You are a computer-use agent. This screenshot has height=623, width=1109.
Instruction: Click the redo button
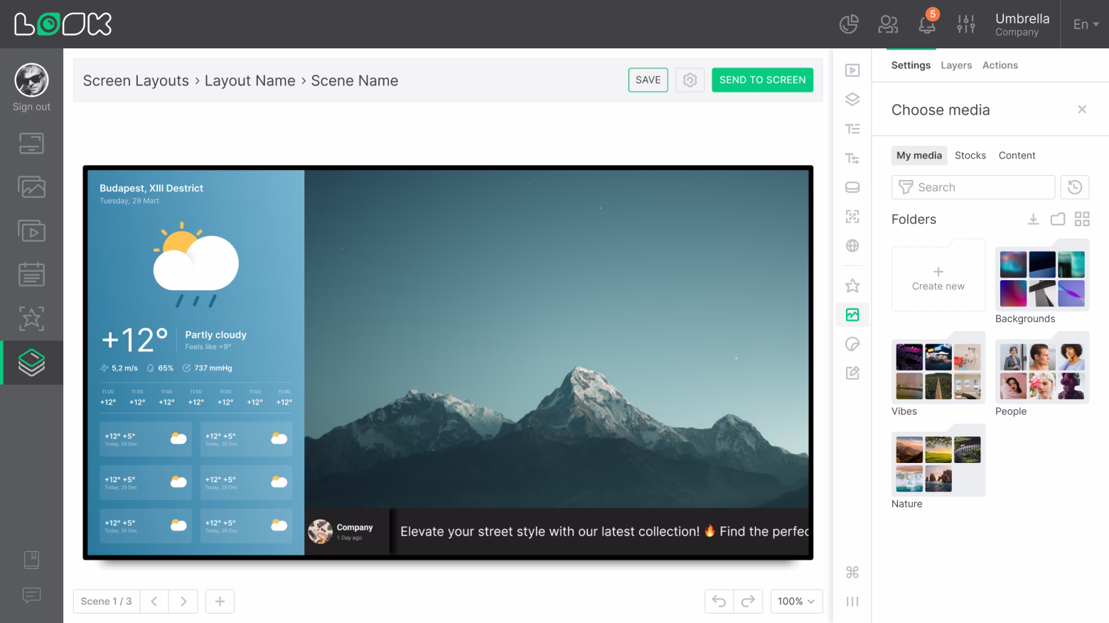point(748,602)
